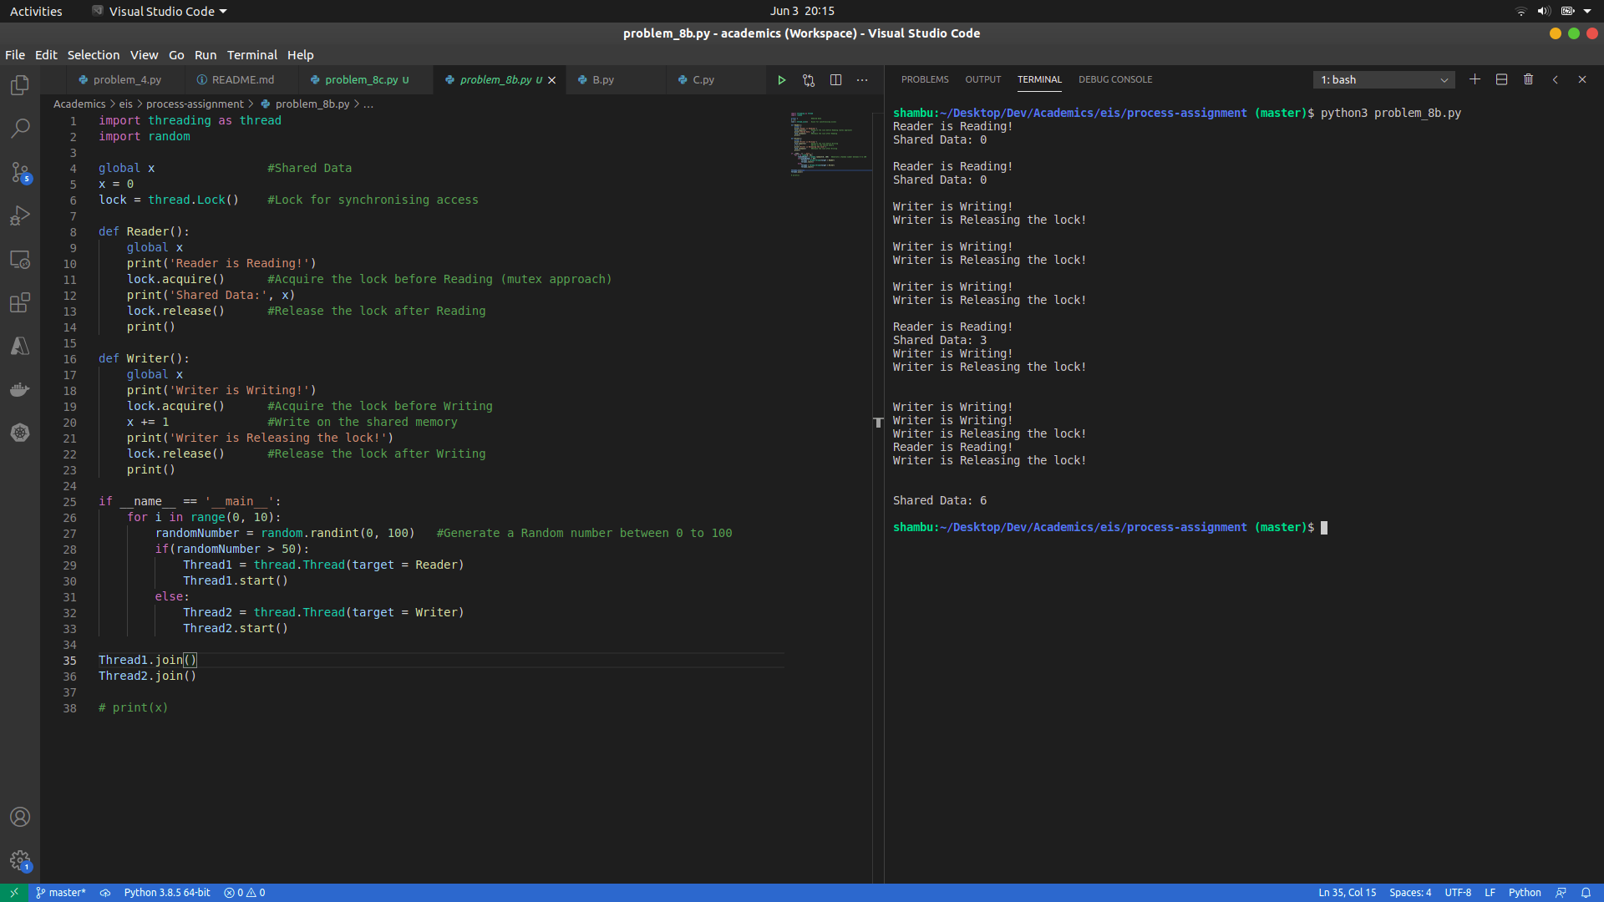The width and height of the screenshot is (1604, 902).
Task: Open the '1: bash' terminal dropdown
Action: click(1383, 80)
